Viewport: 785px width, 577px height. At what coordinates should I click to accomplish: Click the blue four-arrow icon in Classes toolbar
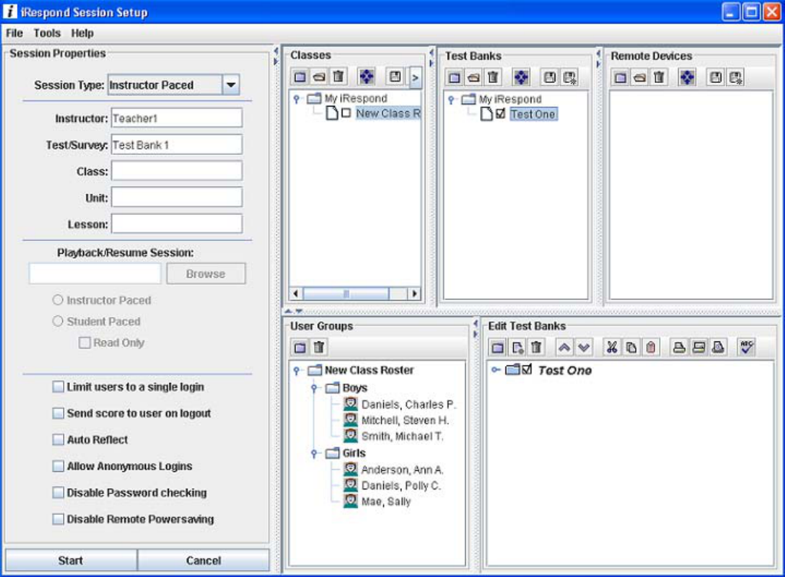(366, 77)
